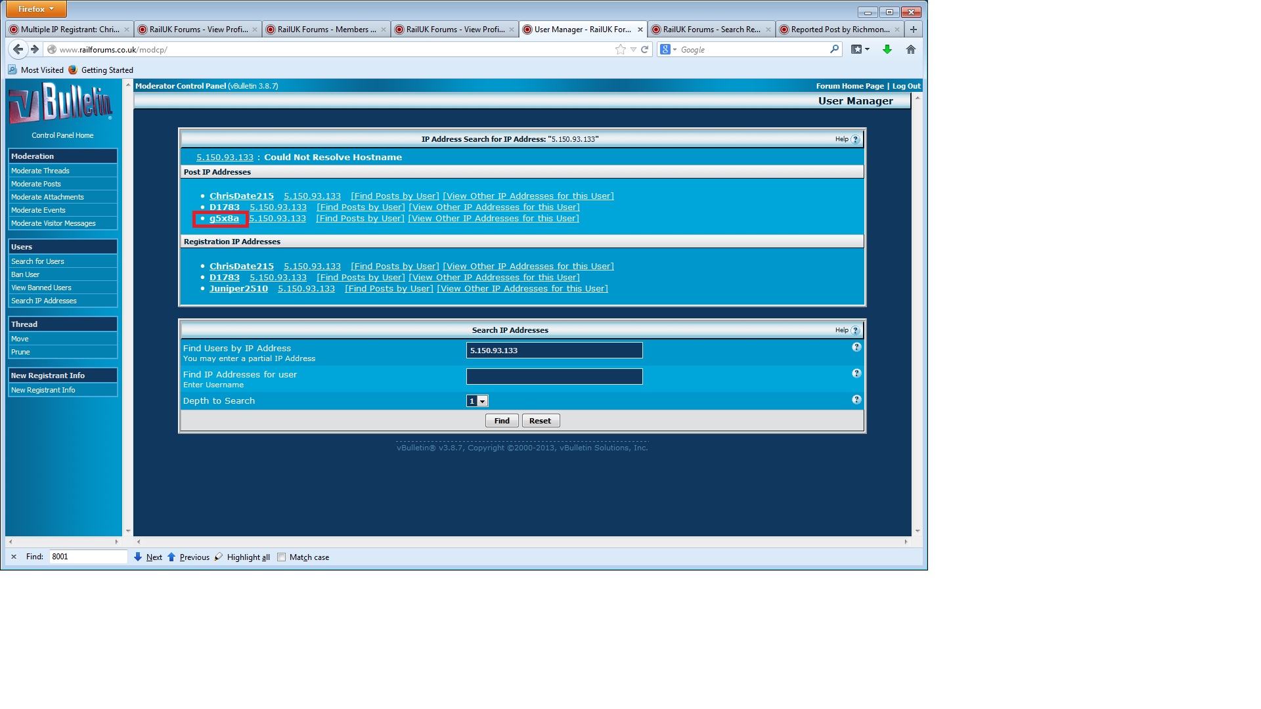Go forward with the browser Forward arrow
Viewport: 1261px width, 709px height.
(x=35, y=49)
